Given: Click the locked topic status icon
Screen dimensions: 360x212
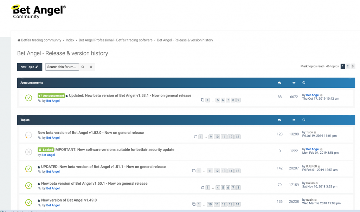Looking at the screenshot, I should [x=28, y=152].
